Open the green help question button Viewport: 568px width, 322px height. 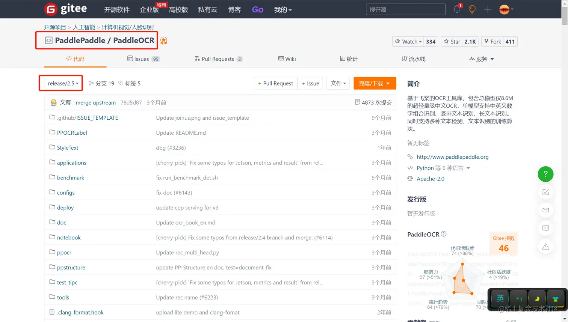pyautogui.click(x=545, y=174)
